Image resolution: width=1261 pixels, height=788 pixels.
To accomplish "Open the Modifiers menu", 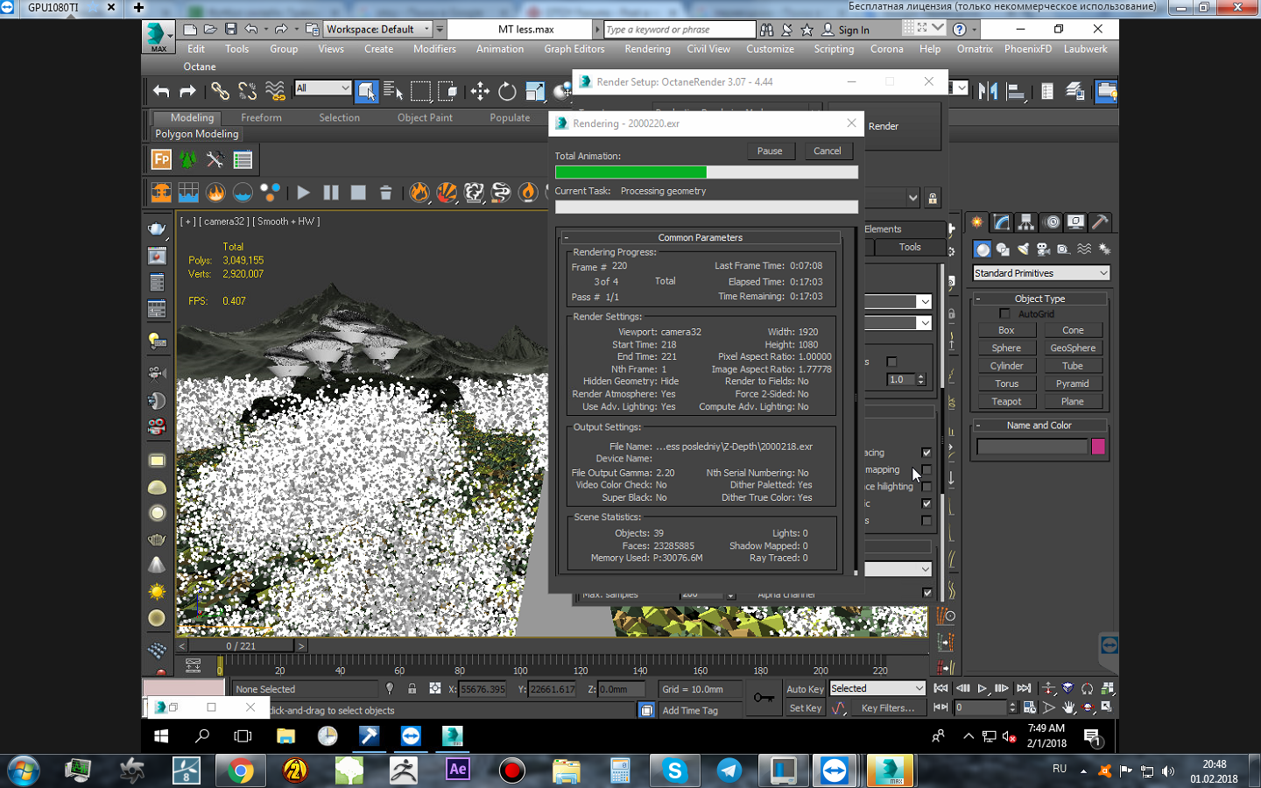I will [x=434, y=49].
